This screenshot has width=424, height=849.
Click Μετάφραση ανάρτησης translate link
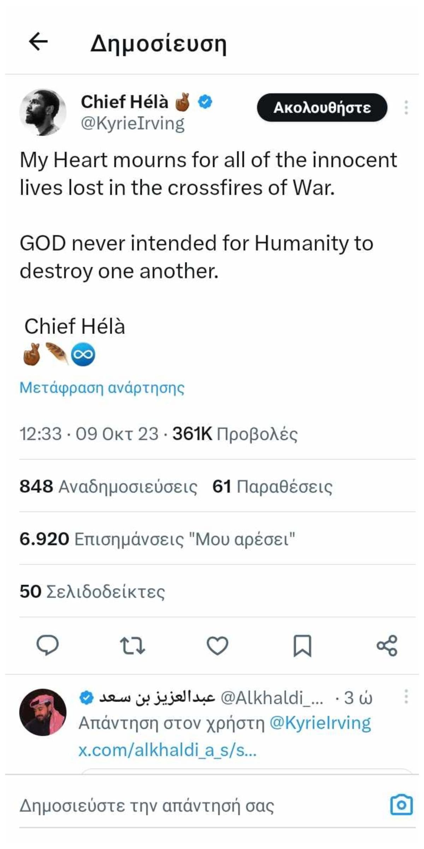(102, 388)
